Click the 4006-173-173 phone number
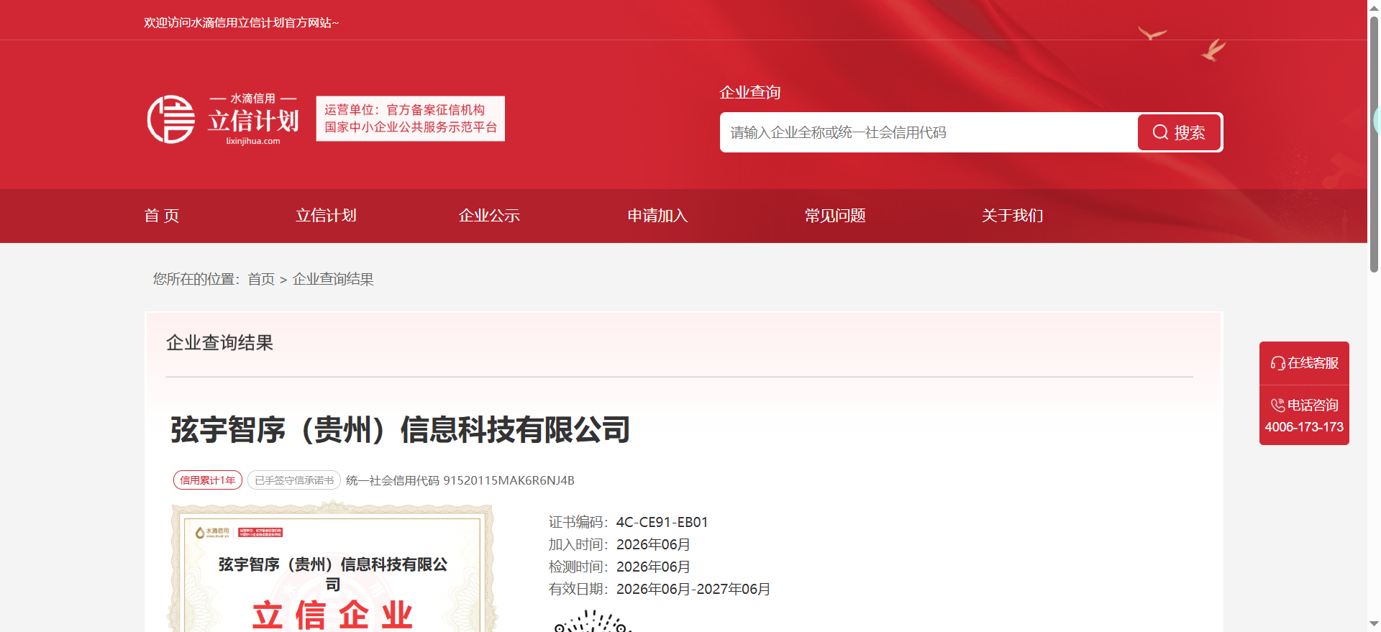This screenshot has width=1381, height=632. (1304, 427)
